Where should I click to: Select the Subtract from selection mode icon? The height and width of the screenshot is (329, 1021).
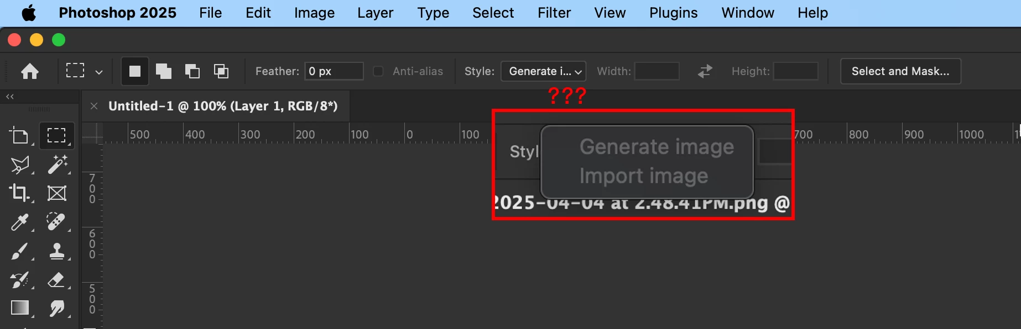[192, 71]
